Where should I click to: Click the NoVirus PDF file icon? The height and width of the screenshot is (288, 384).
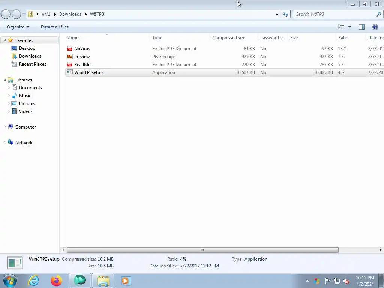click(x=69, y=49)
